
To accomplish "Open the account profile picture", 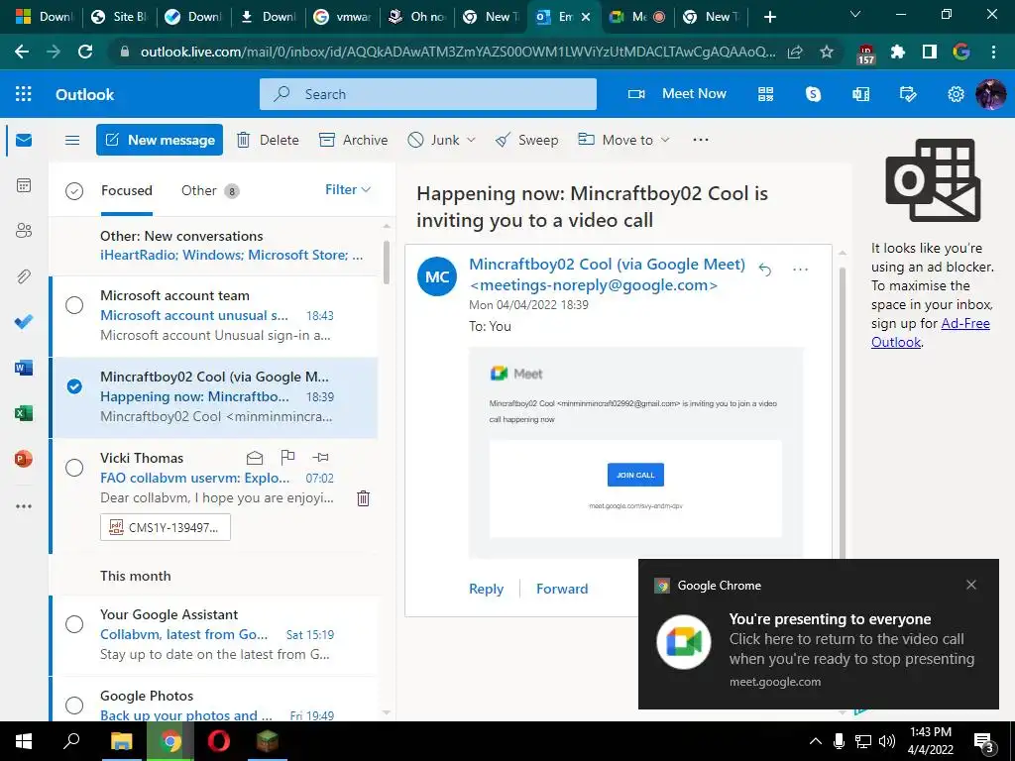I will pyautogui.click(x=990, y=94).
